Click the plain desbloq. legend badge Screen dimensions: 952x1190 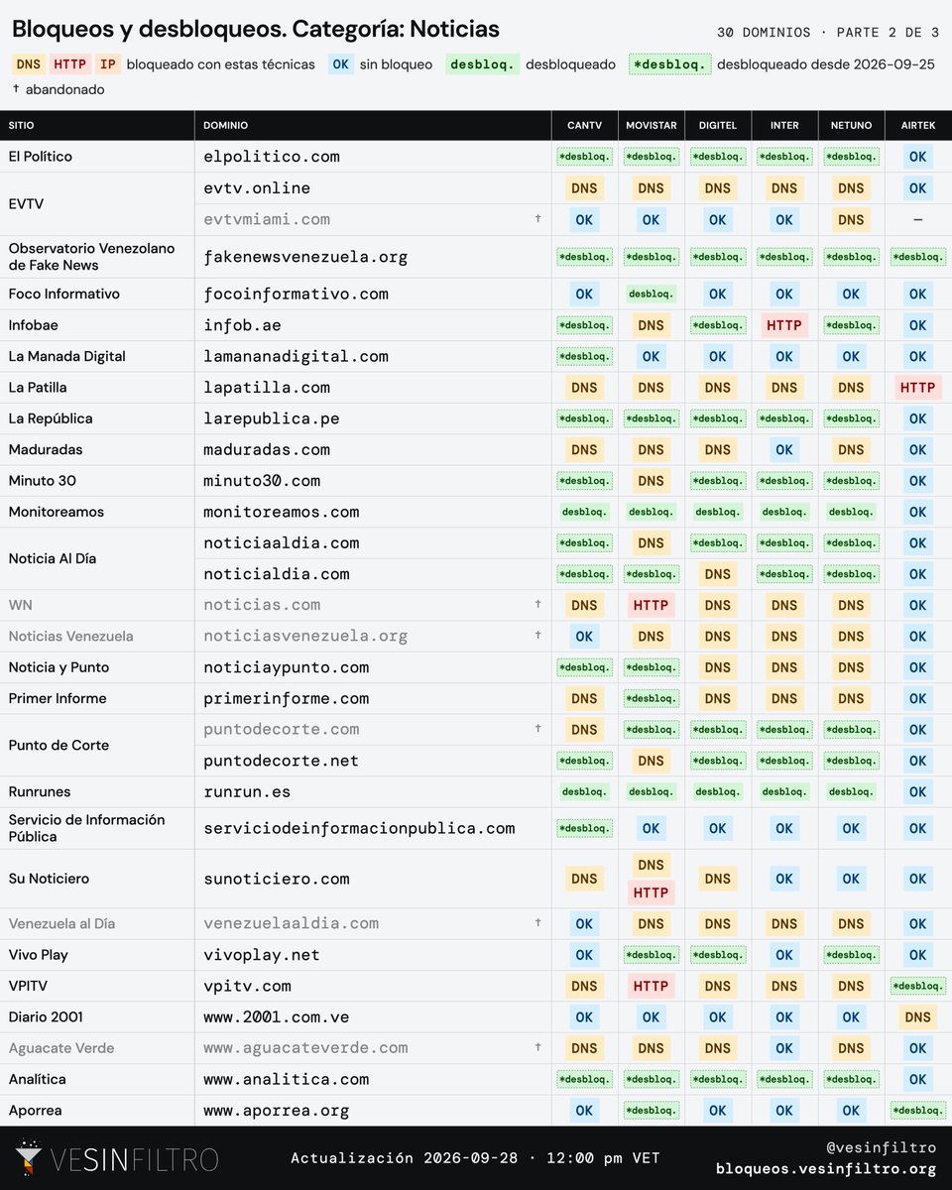click(x=482, y=64)
